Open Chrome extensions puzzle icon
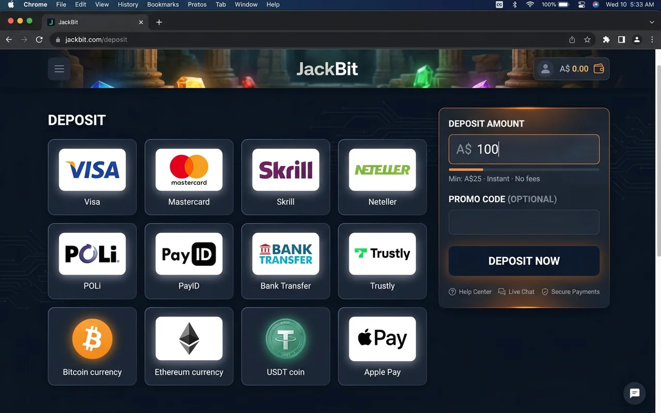The image size is (661, 413). 606,40
